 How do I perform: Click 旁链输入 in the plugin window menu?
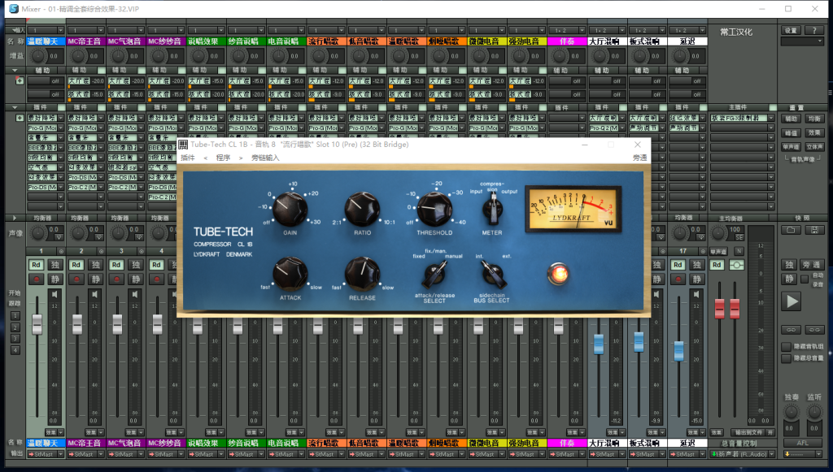point(265,158)
